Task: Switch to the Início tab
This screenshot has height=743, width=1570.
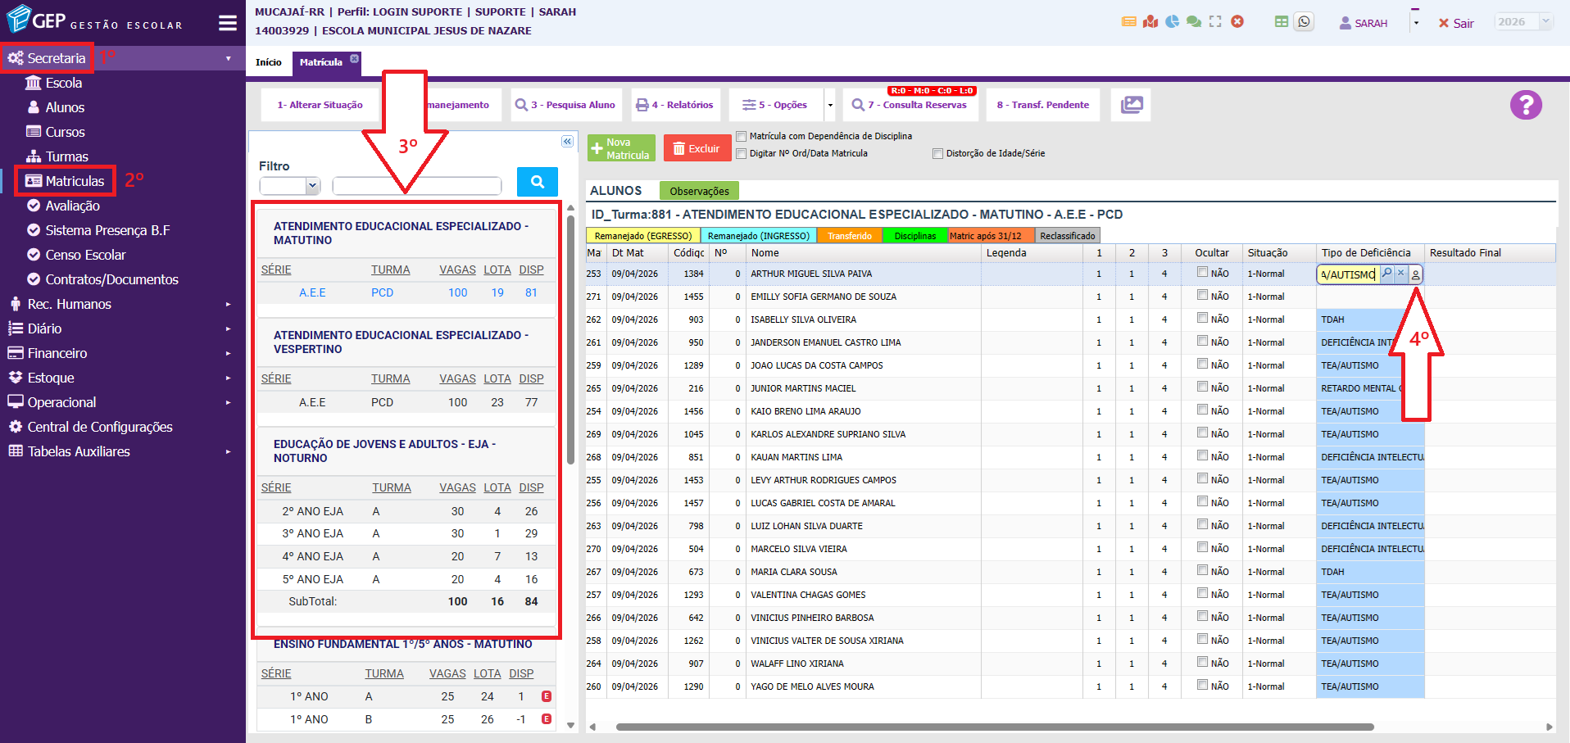Action: (268, 62)
